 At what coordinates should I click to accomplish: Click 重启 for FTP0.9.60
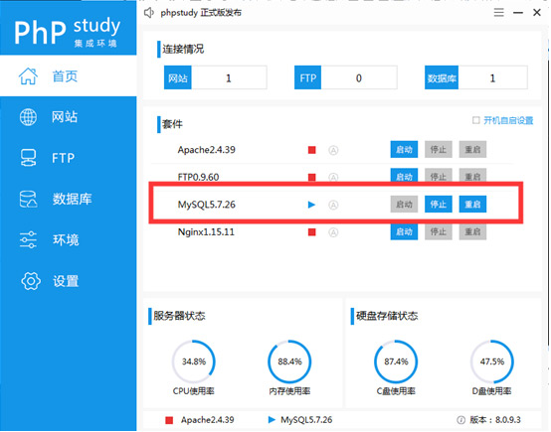pyautogui.click(x=472, y=175)
